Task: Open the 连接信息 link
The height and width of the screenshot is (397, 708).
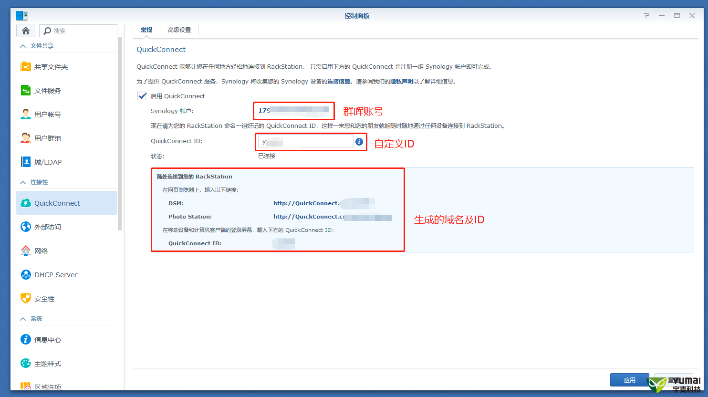Action: click(339, 82)
